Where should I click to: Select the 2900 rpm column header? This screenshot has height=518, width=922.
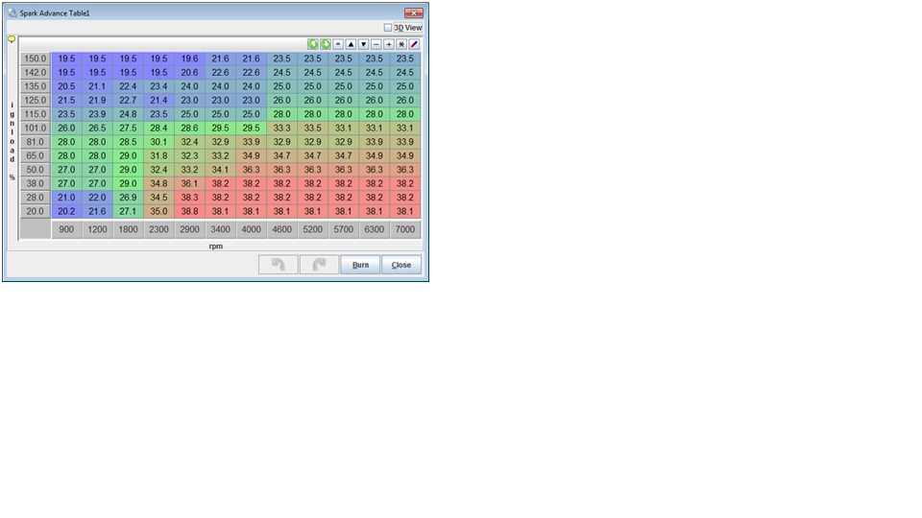[x=189, y=229]
